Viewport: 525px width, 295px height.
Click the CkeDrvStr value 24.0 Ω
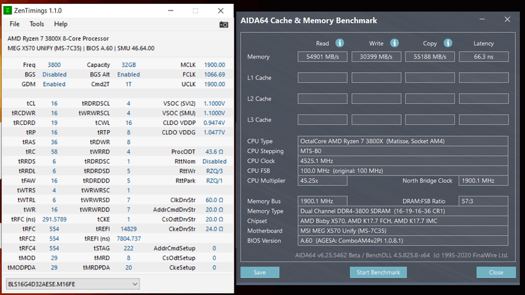[x=215, y=229]
